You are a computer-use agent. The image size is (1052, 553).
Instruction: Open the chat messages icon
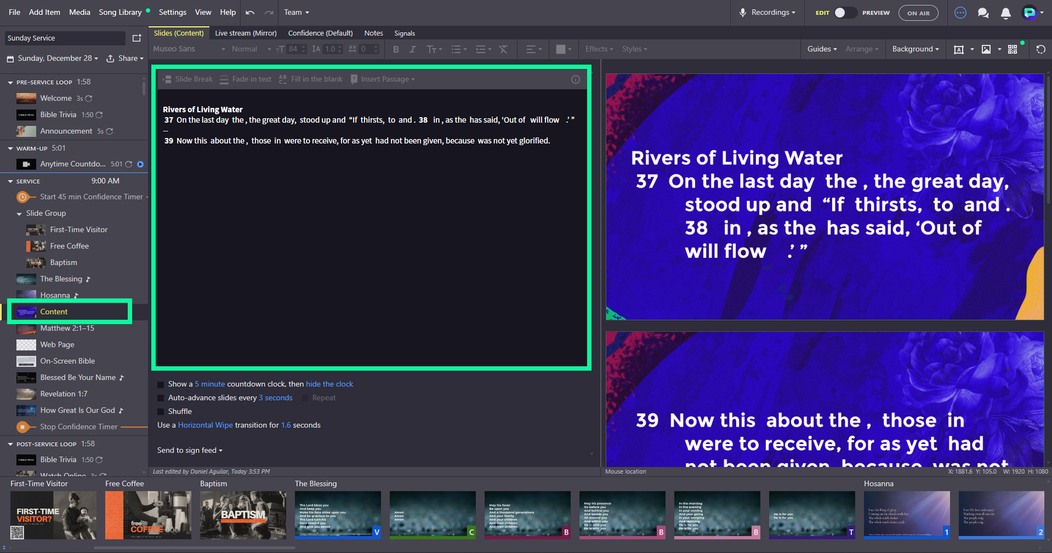983,13
